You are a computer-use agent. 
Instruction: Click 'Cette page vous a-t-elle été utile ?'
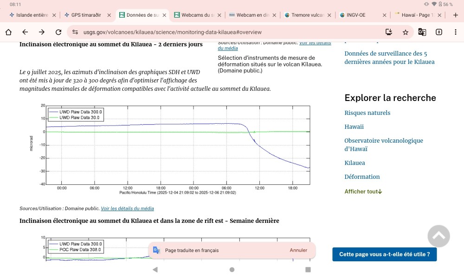[x=384, y=254]
